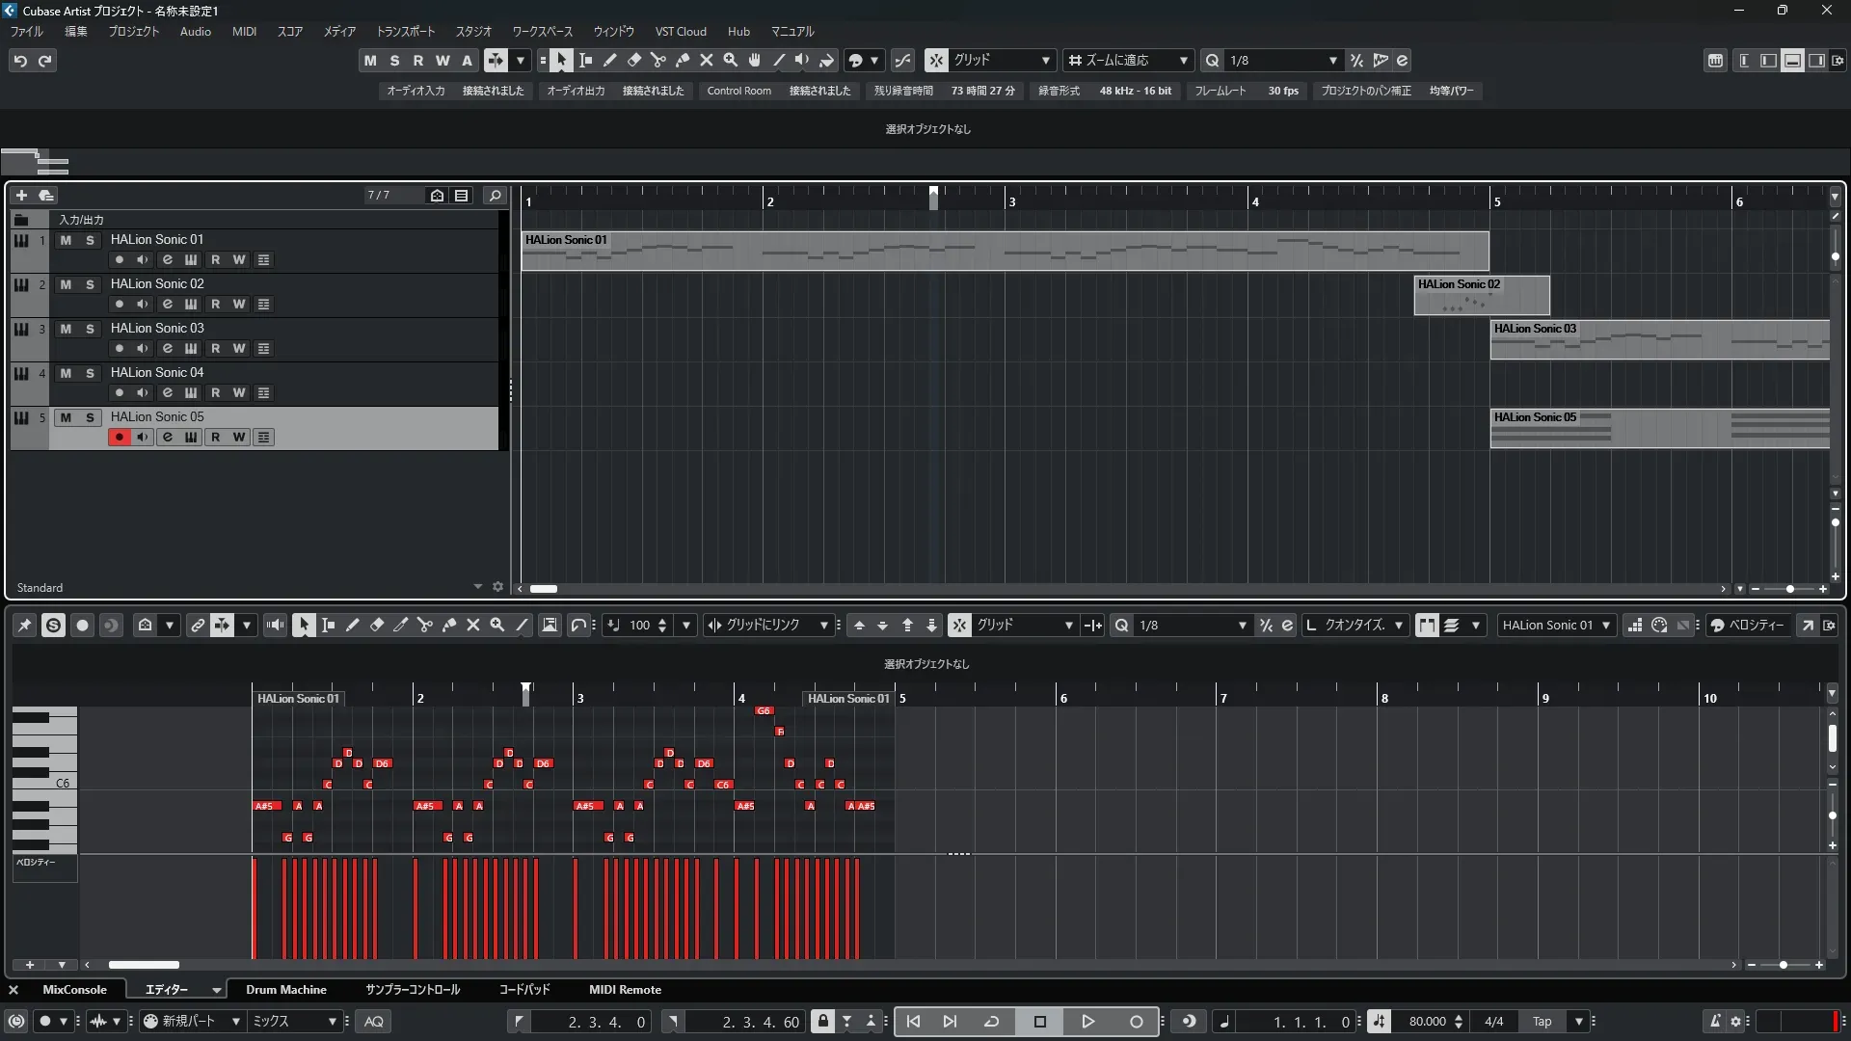Click the Add Track plus icon

21,196
